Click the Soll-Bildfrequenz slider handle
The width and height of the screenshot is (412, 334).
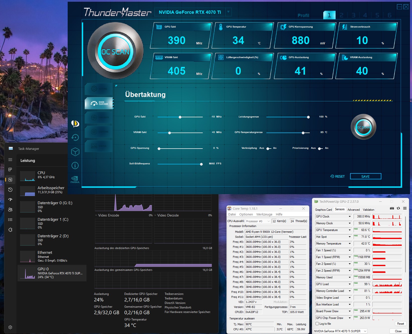[x=201, y=164]
